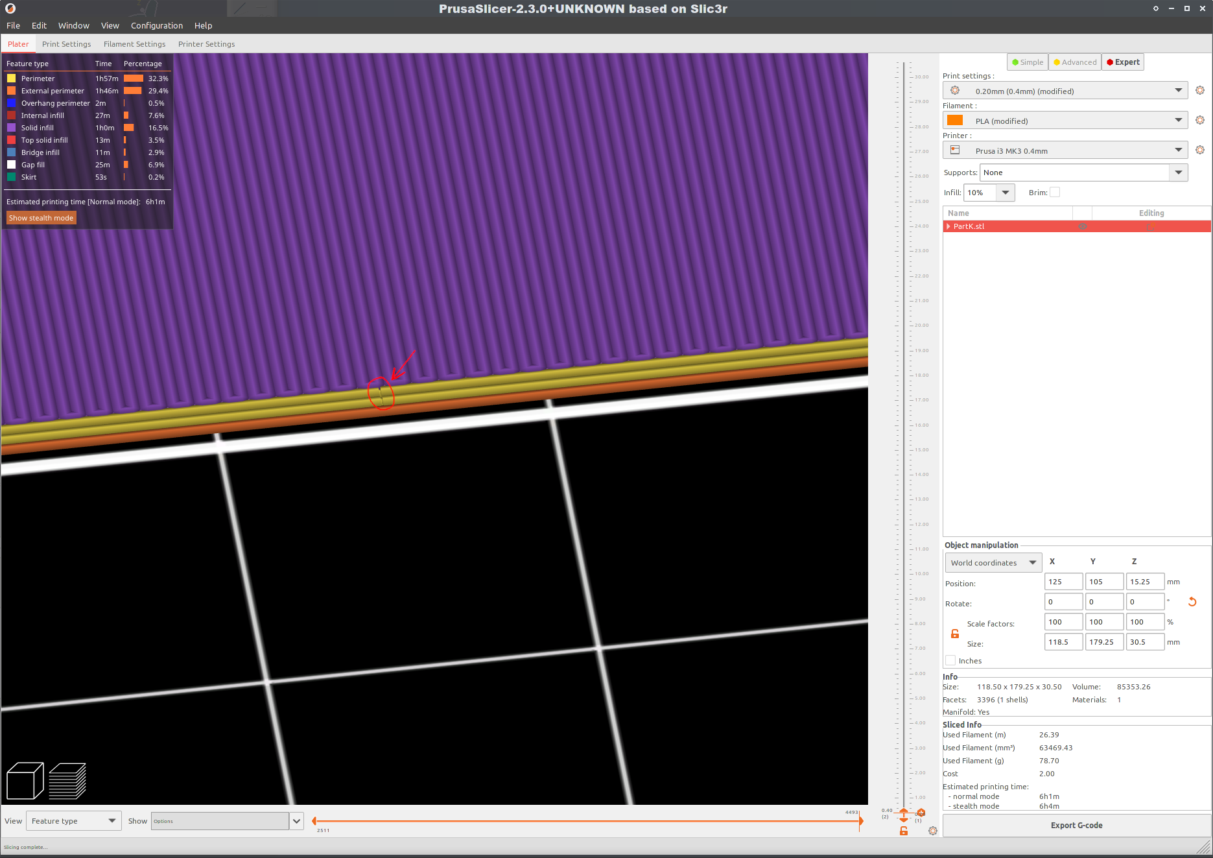The width and height of the screenshot is (1213, 858).
Task: Toggle the uniform scaling lock icon
Action: [954, 634]
